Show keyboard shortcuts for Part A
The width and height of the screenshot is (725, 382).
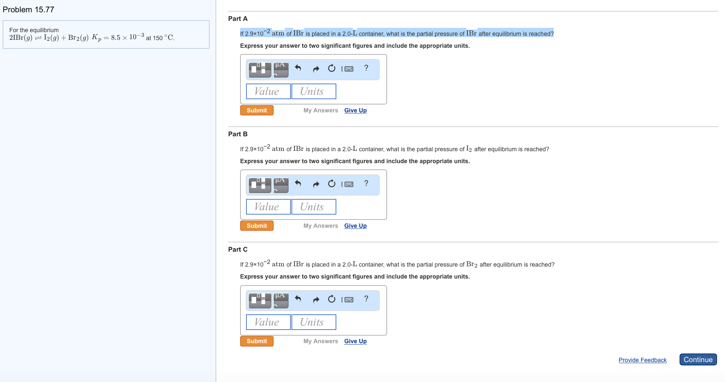tap(348, 69)
